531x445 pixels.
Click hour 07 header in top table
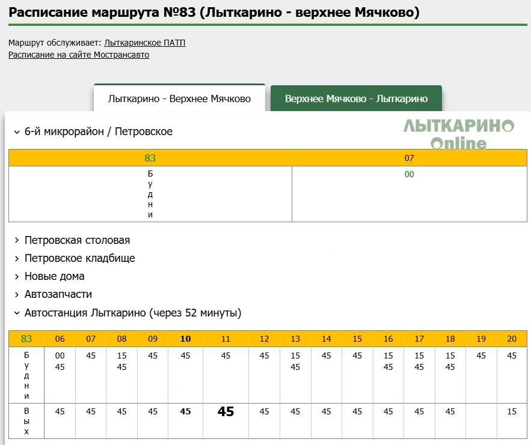(x=409, y=158)
